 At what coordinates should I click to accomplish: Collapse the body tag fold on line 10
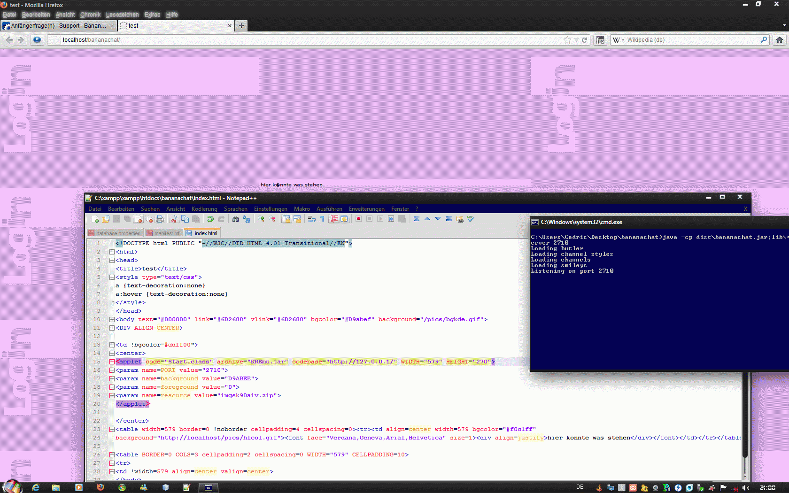(x=112, y=319)
